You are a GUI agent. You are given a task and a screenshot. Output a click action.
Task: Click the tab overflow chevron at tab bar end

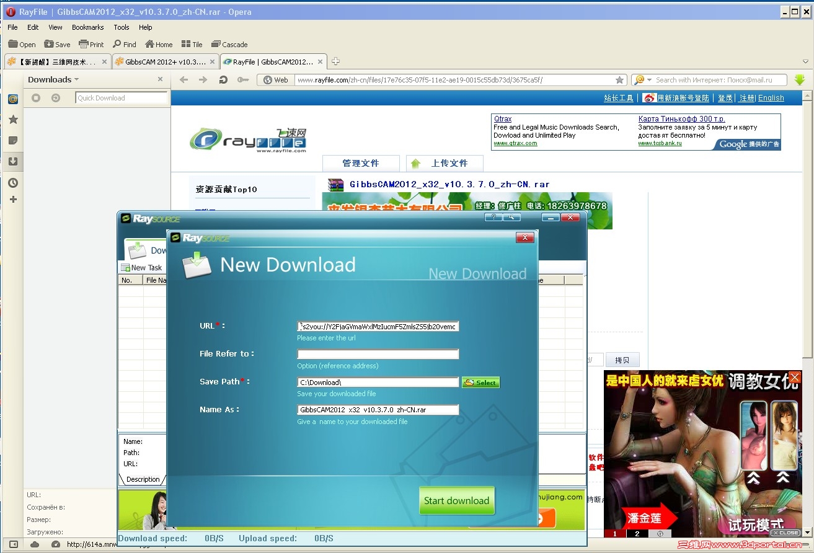(805, 62)
